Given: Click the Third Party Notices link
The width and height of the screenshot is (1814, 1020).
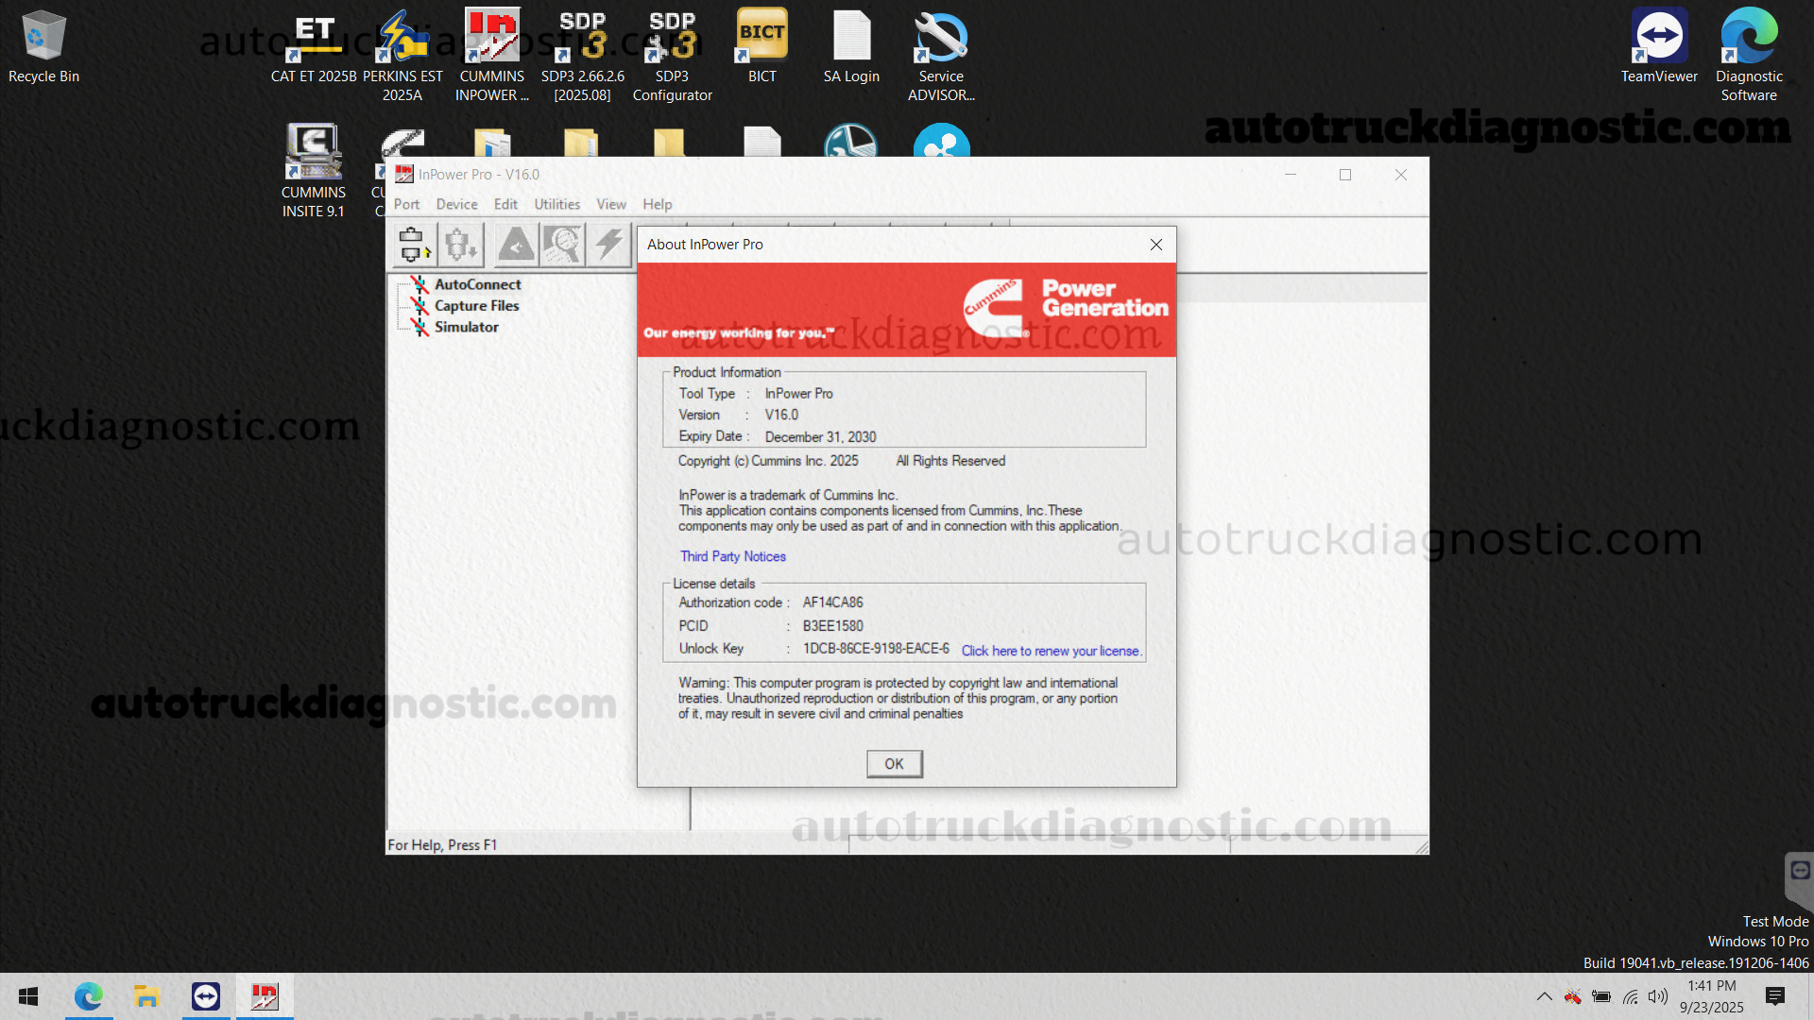Looking at the screenshot, I should (x=732, y=556).
